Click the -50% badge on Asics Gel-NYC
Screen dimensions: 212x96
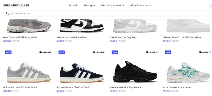click(x=168, y=52)
